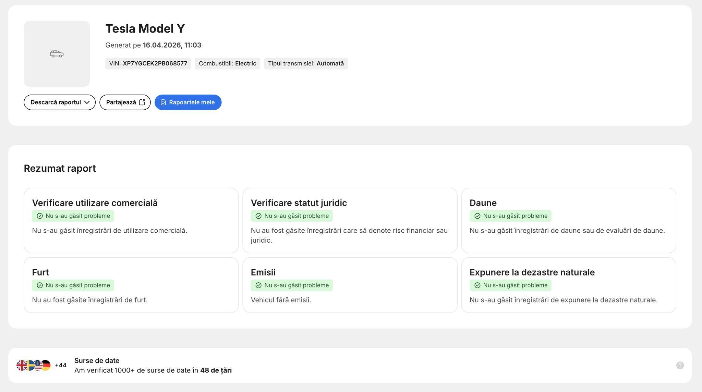Select the Furt summary card
The image size is (702, 392).
pos(131,285)
